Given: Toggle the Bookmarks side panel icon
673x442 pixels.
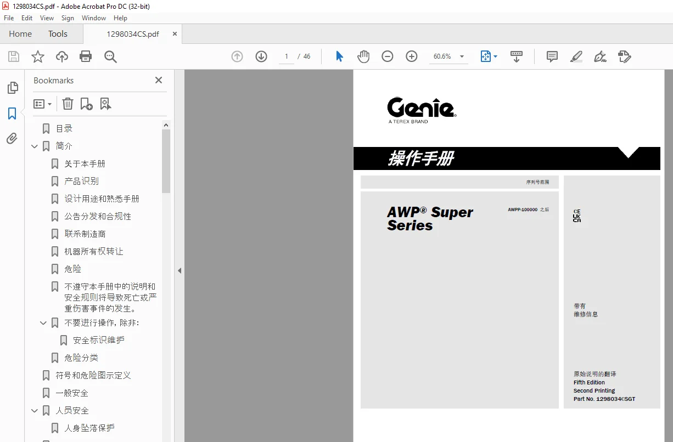Looking at the screenshot, I should (x=12, y=114).
